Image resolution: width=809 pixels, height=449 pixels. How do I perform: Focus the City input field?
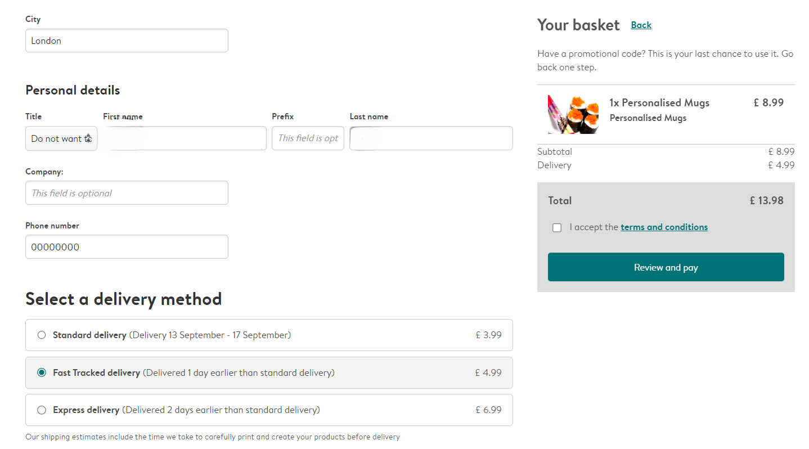point(127,41)
